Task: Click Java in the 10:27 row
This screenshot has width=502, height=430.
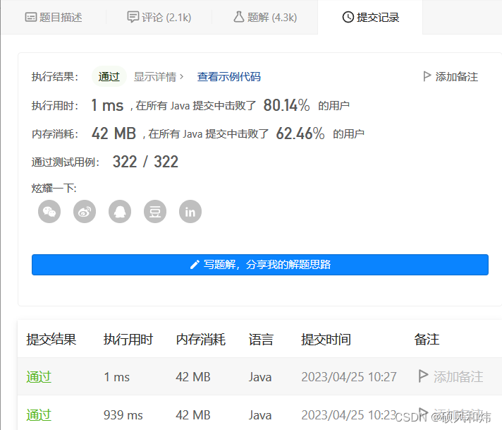Action: click(260, 377)
